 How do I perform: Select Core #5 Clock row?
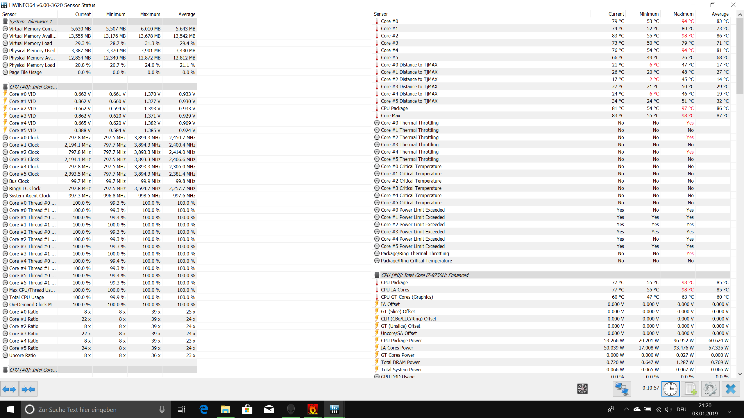pyautogui.click(x=99, y=174)
